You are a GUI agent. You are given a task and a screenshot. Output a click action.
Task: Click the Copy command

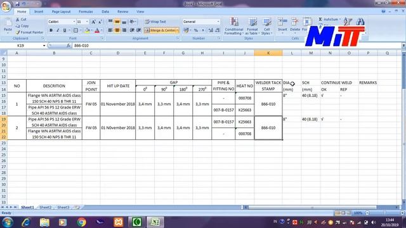tap(22, 26)
